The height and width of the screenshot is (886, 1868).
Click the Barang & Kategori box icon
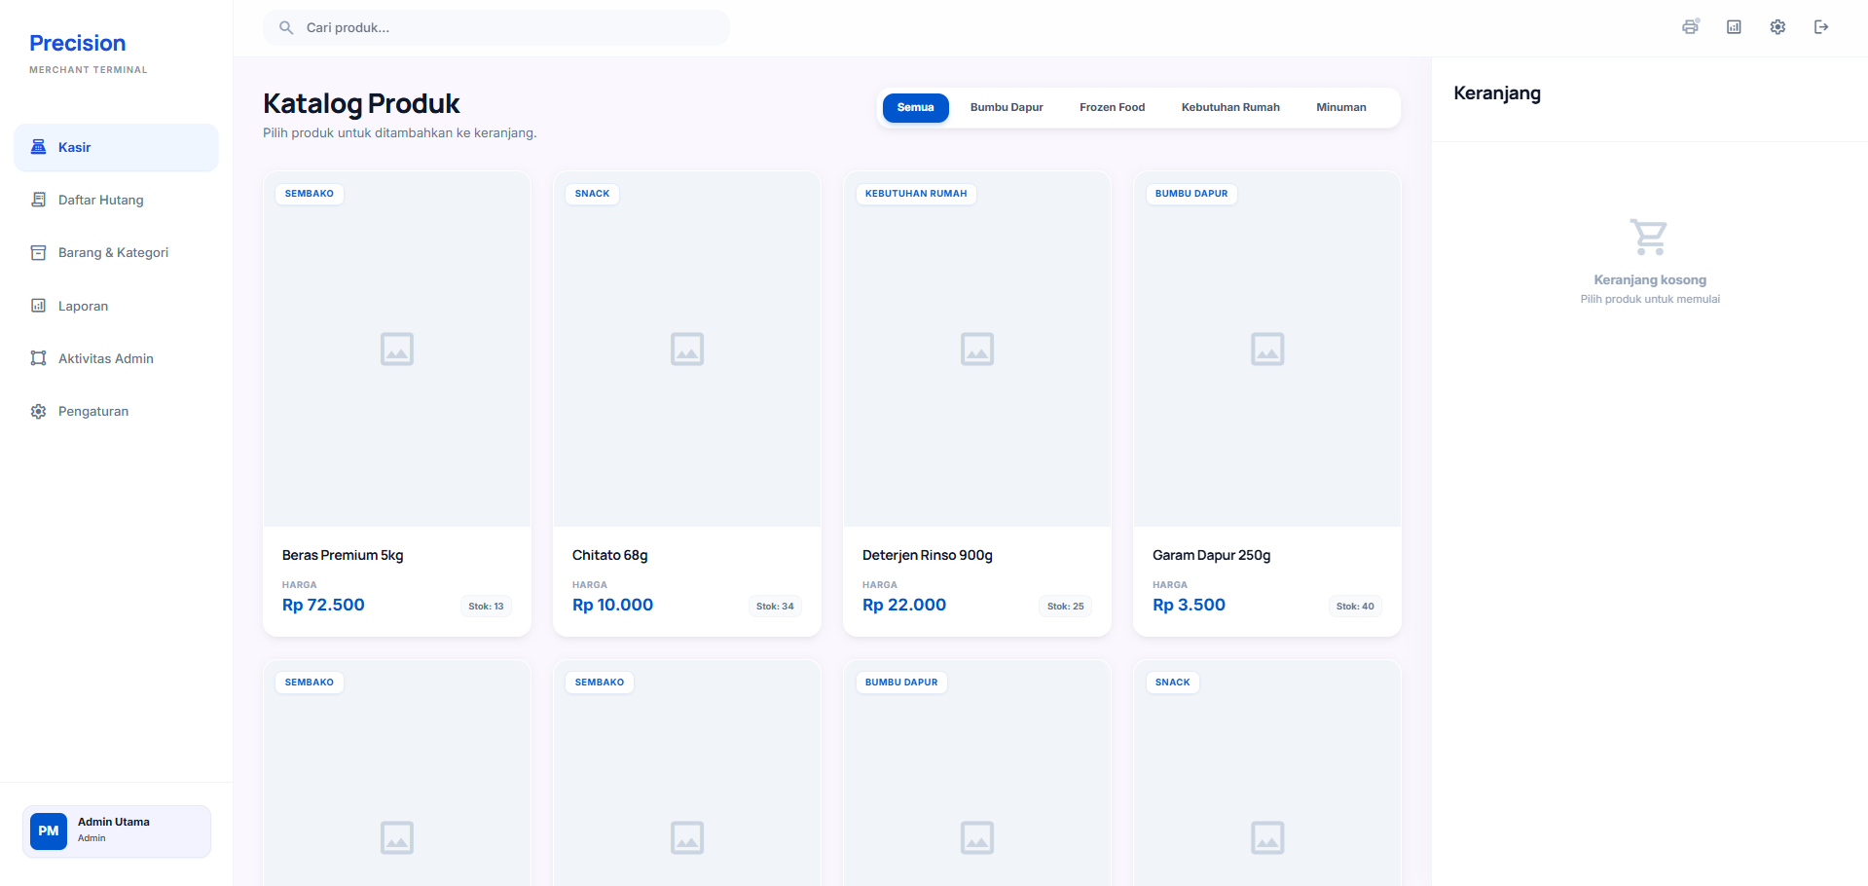point(39,253)
